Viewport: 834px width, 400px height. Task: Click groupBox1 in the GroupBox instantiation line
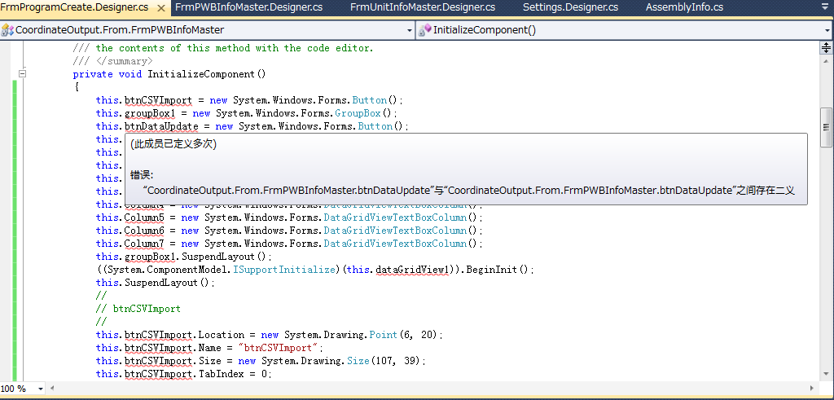[x=150, y=113]
